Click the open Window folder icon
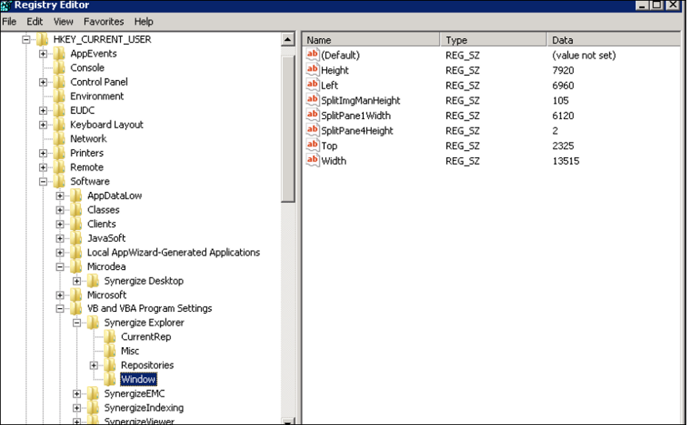 (x=110, y=379)
